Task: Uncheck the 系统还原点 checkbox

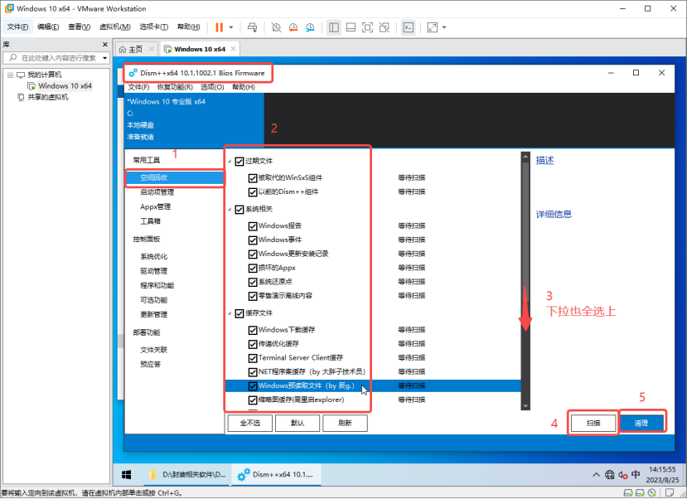Action: 253,282
